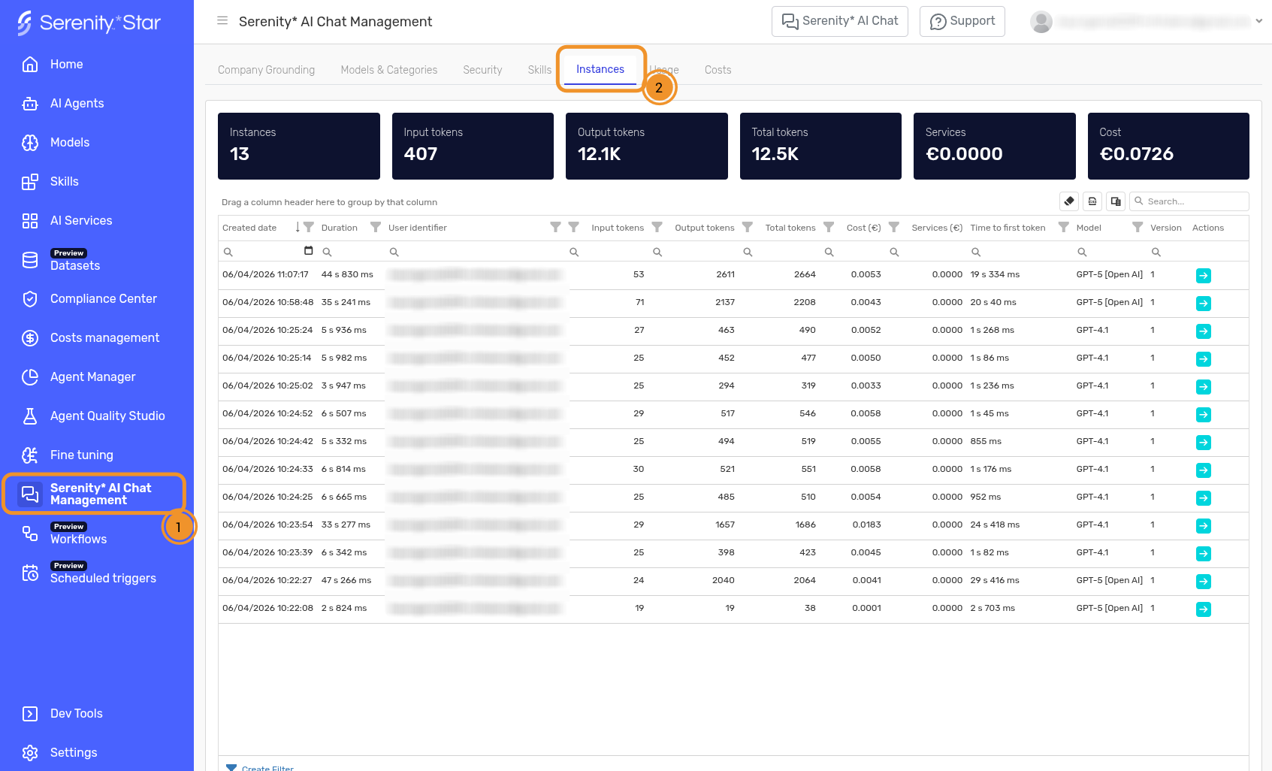This screenshot has height=771, width=1272.
Task: Open Agent Quality Studio in the sidebar
Action: click(107, 416)
